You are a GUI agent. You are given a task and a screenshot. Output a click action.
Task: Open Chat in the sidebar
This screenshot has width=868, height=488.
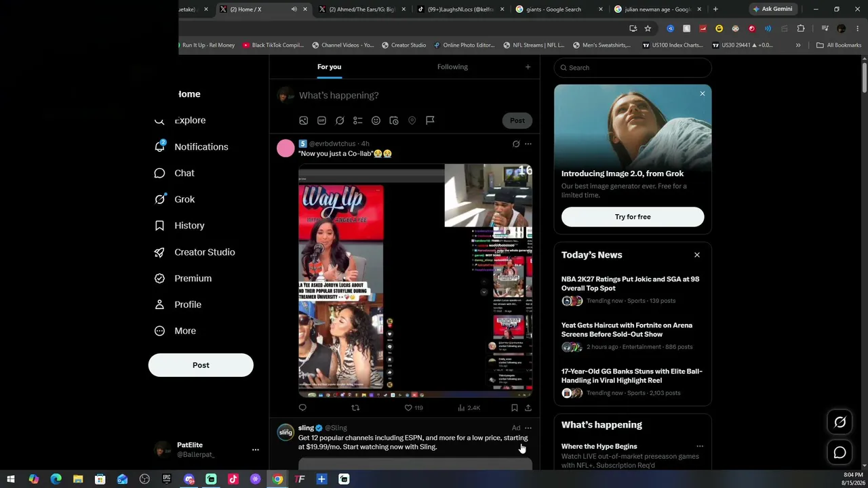[175, 173]
